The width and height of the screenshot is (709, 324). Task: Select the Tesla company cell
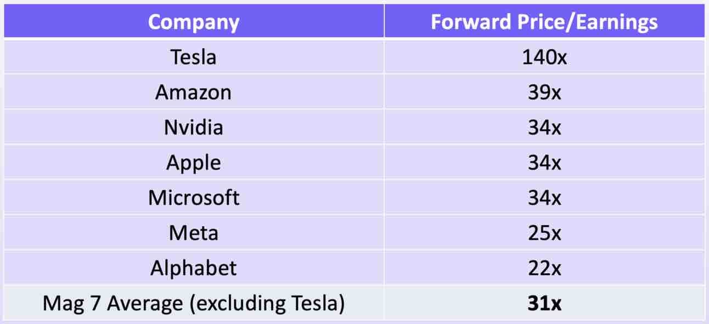[x=194, y=57]
